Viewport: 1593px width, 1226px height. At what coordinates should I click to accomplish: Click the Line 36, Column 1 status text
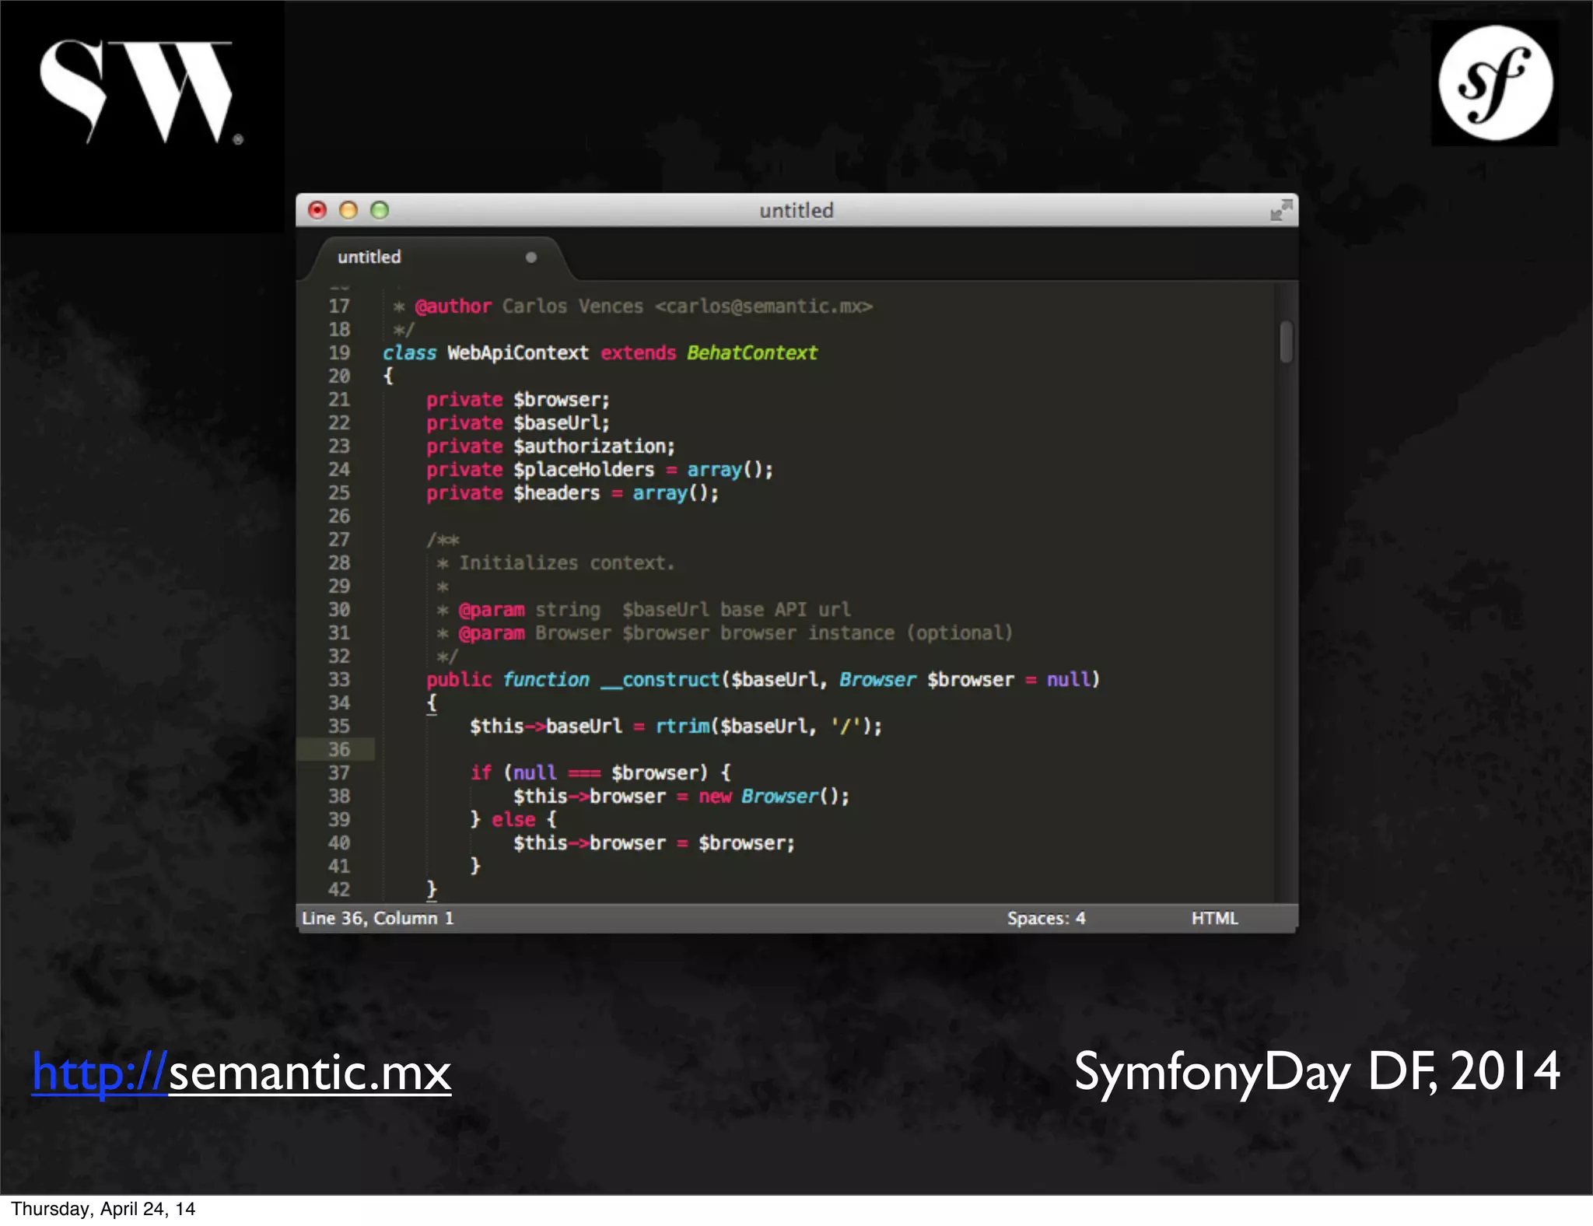point(377,918)
